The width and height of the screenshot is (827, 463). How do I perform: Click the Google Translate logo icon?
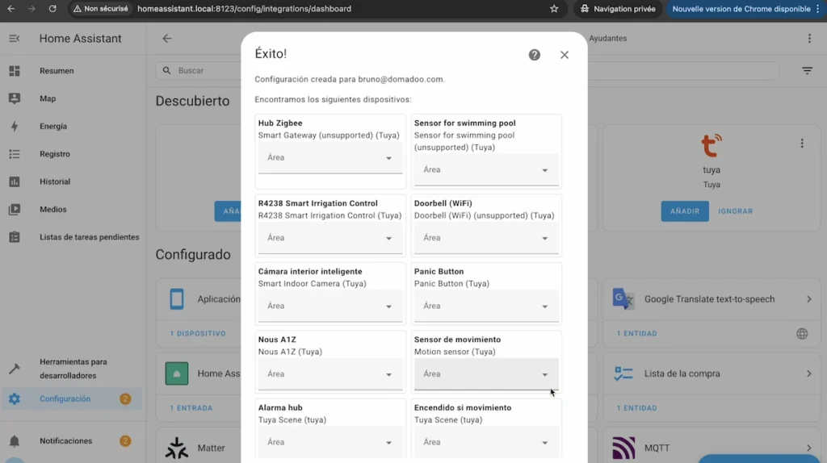tap(623, 299)
